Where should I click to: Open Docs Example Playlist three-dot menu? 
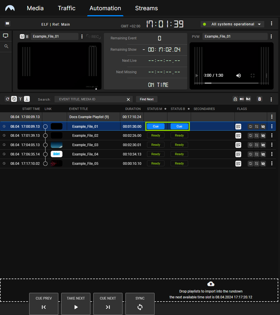[272, 117]
